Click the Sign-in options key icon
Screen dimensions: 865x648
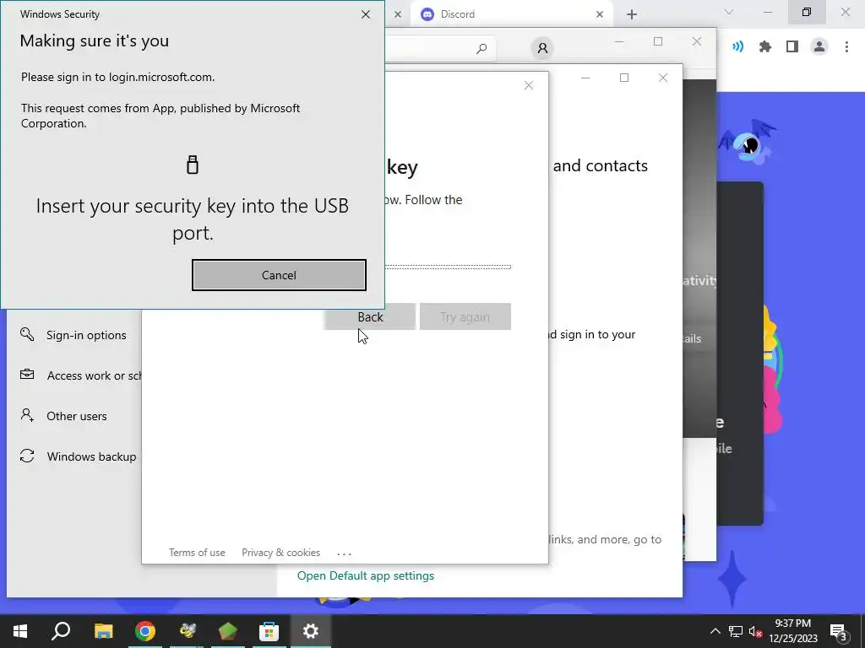pos(27,334)
